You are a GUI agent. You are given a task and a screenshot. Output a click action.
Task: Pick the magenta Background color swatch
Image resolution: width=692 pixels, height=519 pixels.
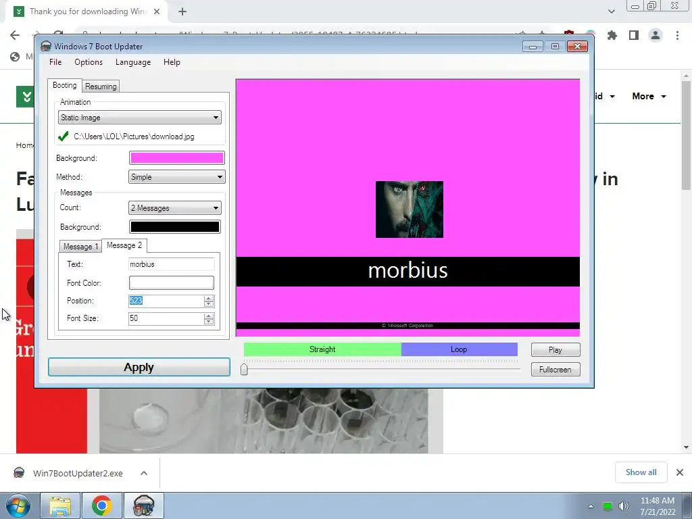(x=176, y=158)
